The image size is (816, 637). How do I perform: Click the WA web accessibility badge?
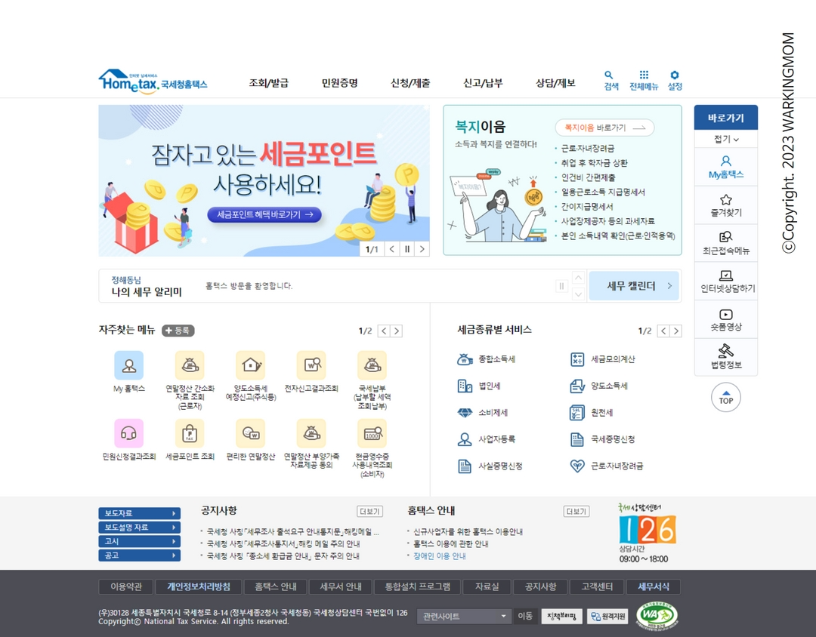point(657,616)
